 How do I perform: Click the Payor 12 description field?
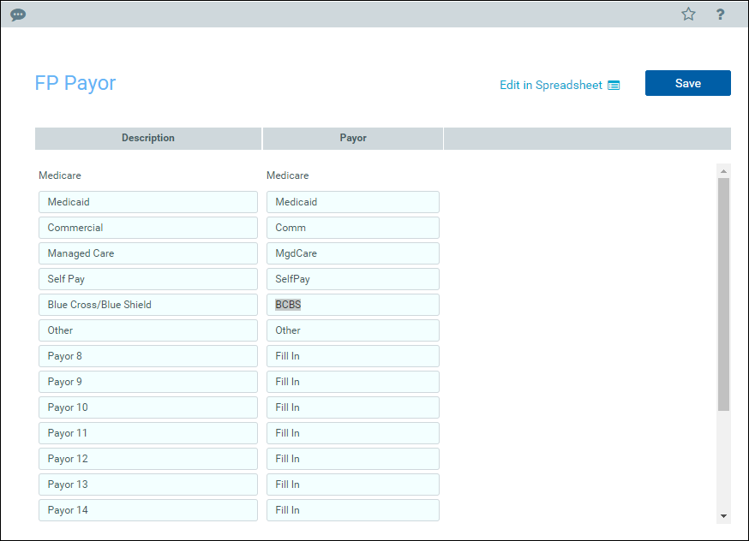(148, 459)
